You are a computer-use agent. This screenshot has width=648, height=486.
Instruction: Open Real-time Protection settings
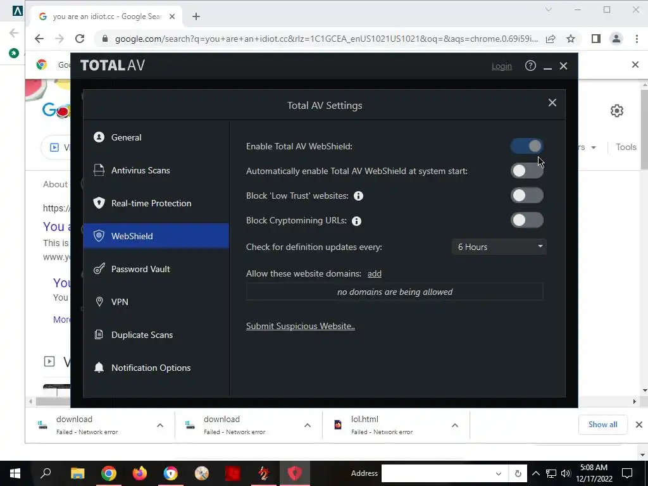156,203
